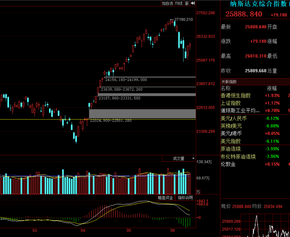Screen dimensions: 290x237
Task: Click the 139.34万 volume axis label
Action: point(204,162)
